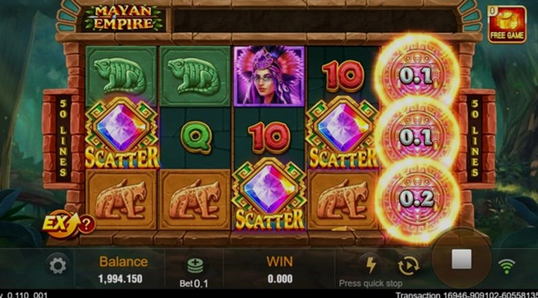Viewport: 538px width, 298px height.
Task: Stop the spin with the square button
Action: (x=461, y=259)
